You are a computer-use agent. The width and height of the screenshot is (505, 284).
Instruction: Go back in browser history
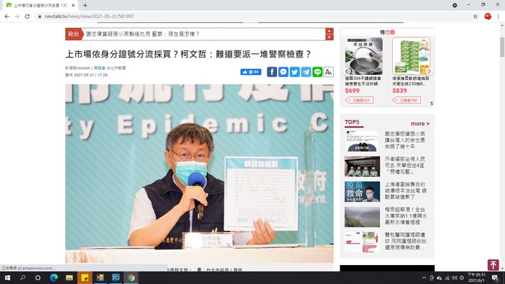tap(7, 16)
